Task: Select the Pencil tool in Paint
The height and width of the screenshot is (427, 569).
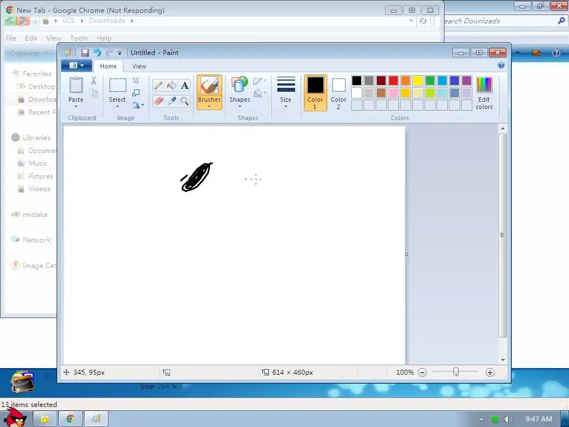Action: 158,85
